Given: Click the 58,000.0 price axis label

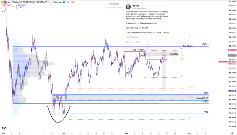Looking at the screenshot, I should click(233, 118).
